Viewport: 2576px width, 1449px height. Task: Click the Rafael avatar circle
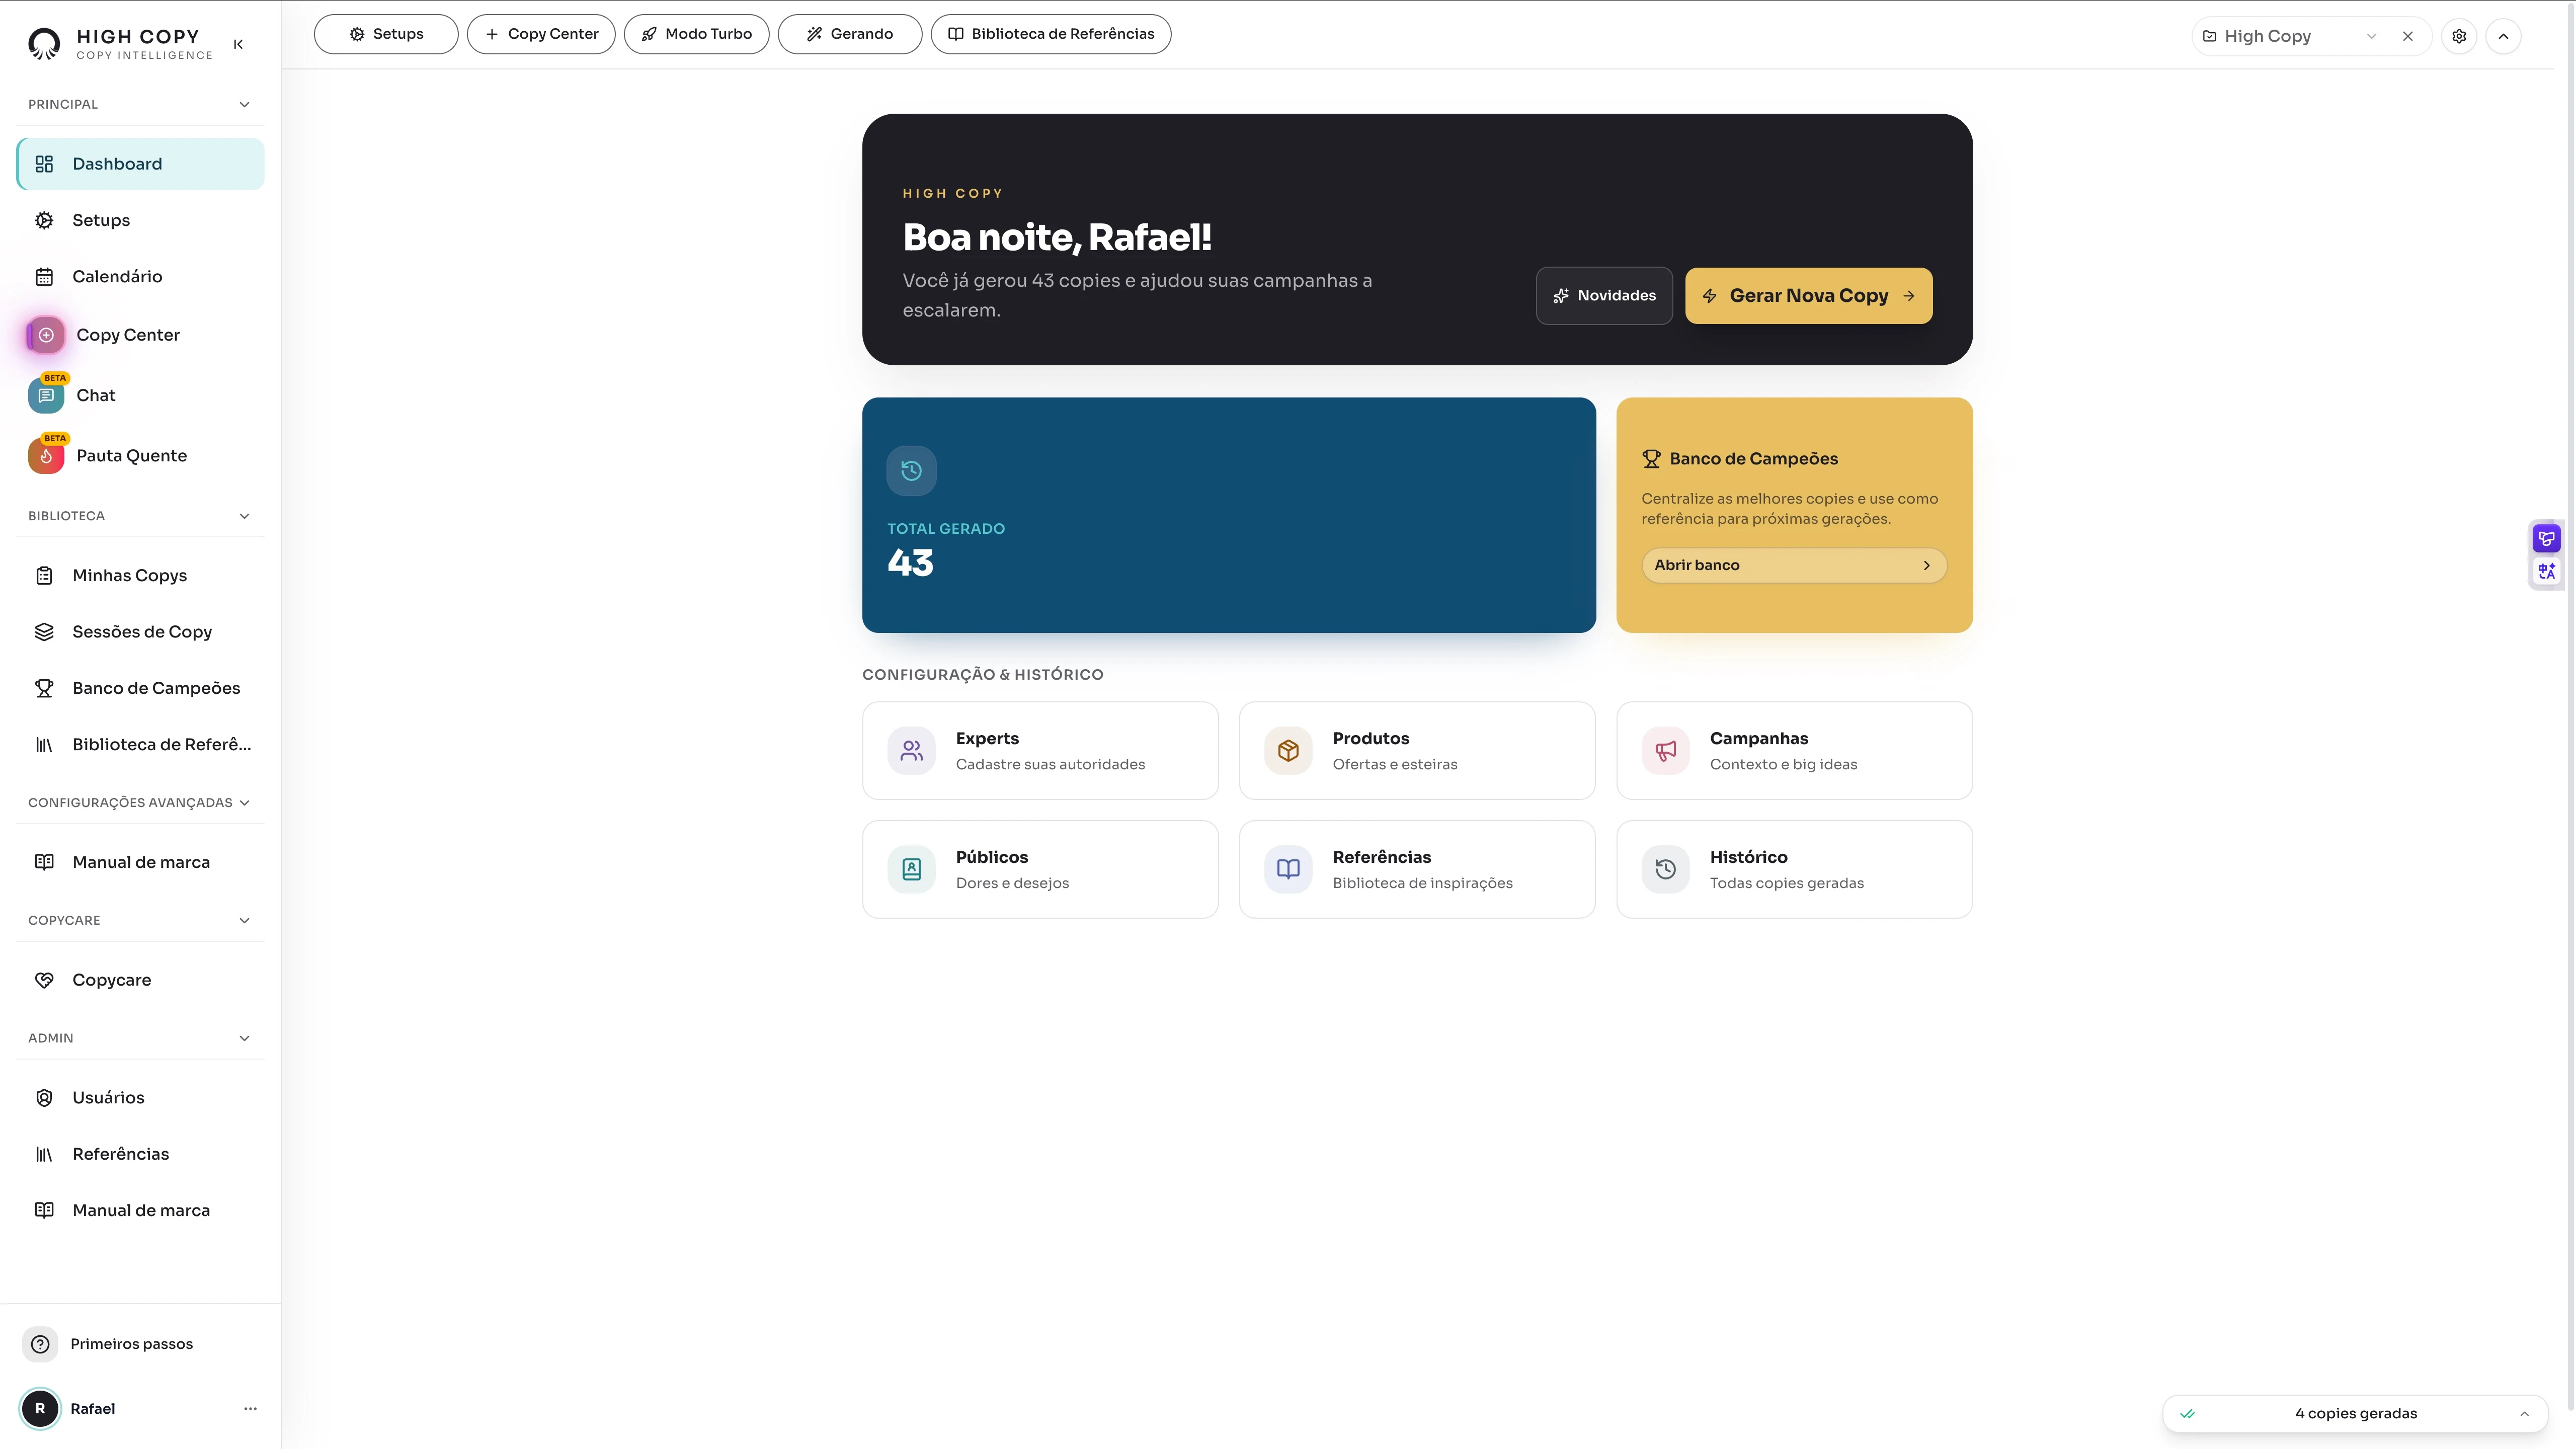(40, 1408)
